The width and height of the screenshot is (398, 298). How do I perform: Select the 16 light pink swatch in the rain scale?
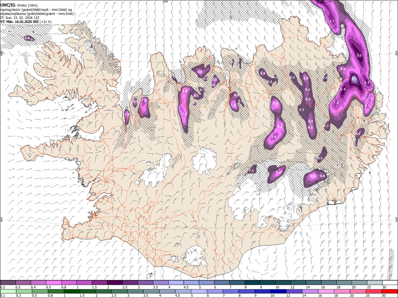pos(326,291)
